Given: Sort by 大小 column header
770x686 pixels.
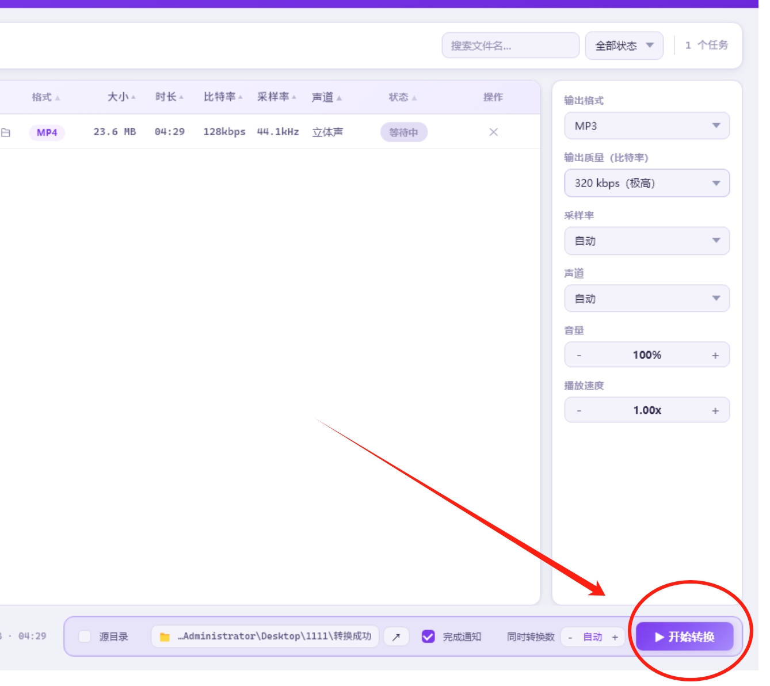Looking at the screenshot, I should click(x=121, y=97).
